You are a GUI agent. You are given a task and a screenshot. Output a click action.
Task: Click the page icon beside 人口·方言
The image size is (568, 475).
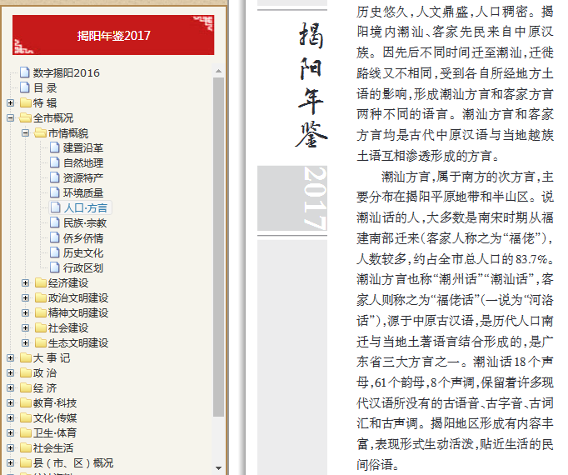[56, 207]
